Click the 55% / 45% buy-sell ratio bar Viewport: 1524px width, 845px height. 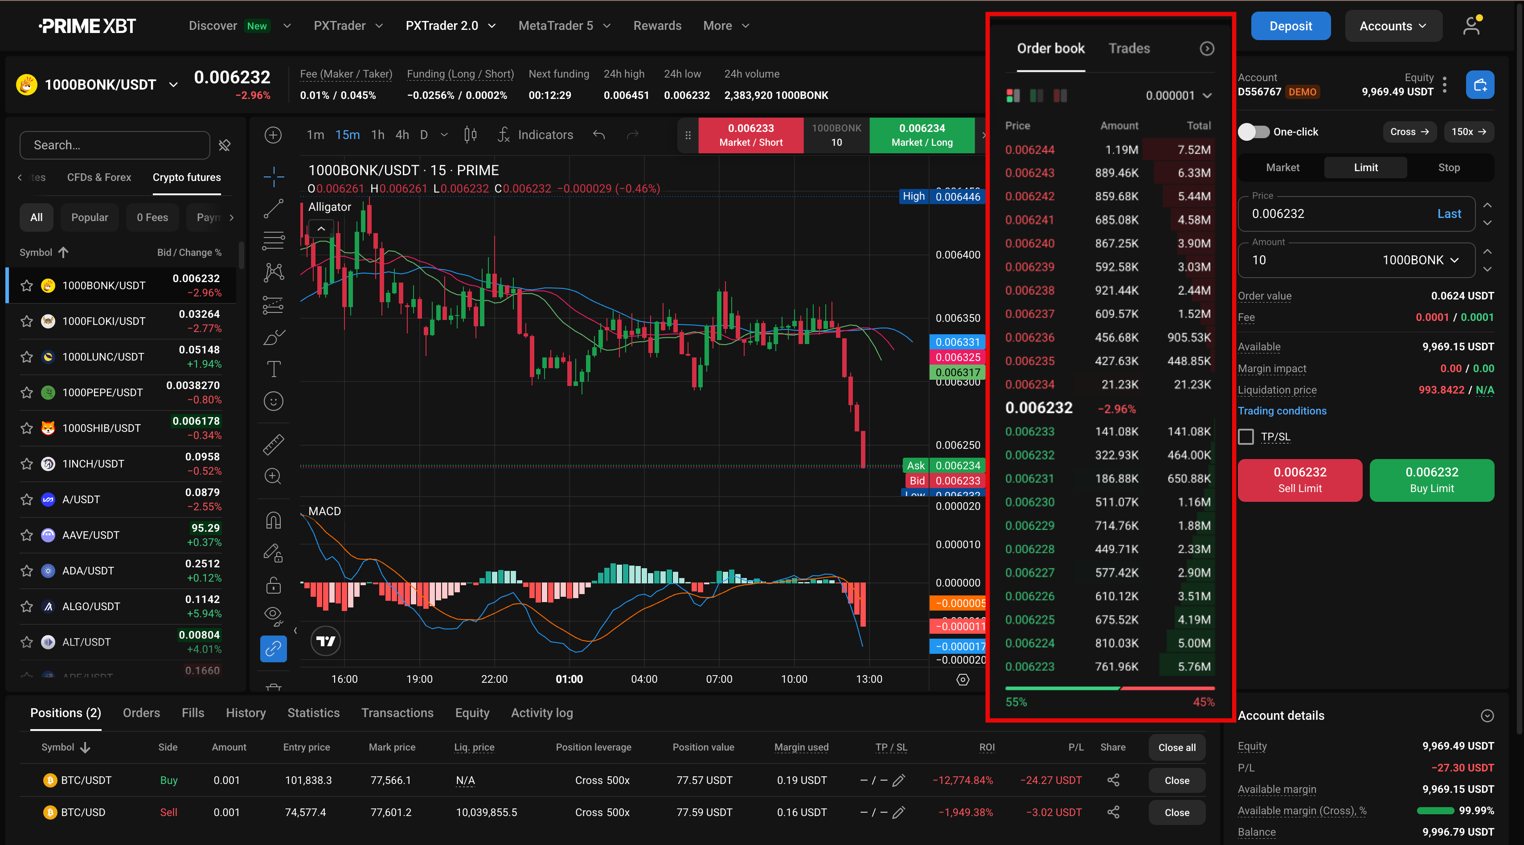pos(1109,688)
